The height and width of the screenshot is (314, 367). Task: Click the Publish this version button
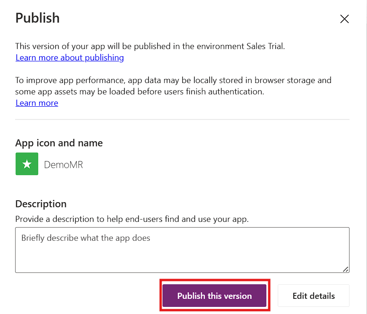tap(214, 296)
